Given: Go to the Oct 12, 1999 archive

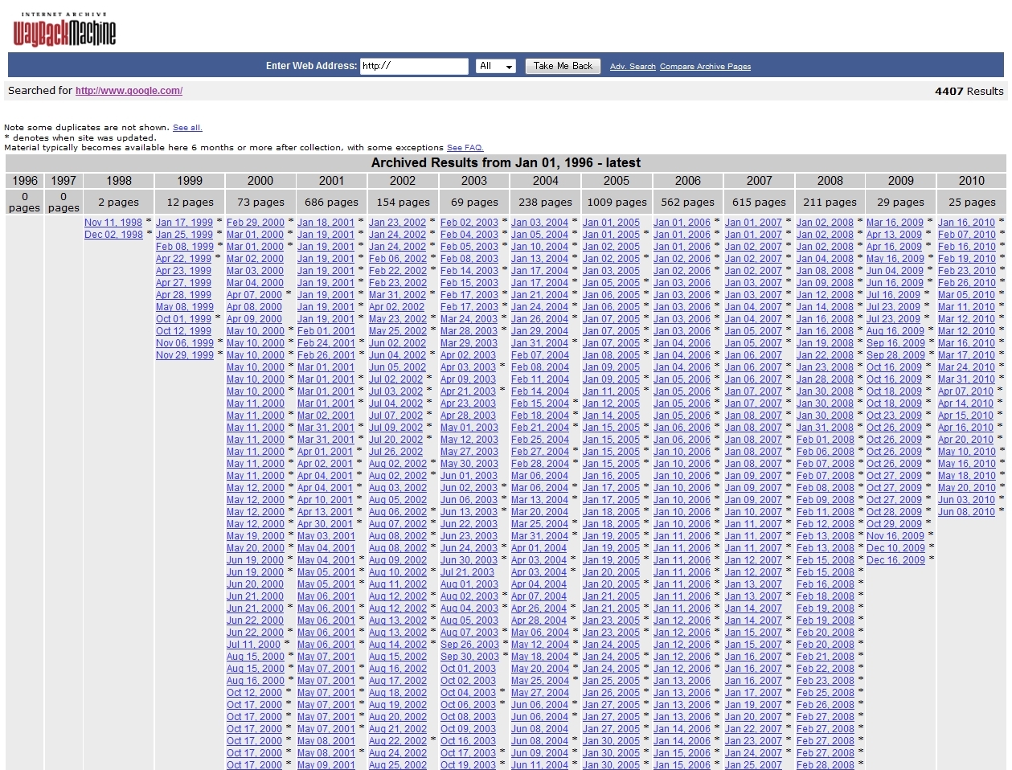Looking at the screenshot, I should [183, 331].
